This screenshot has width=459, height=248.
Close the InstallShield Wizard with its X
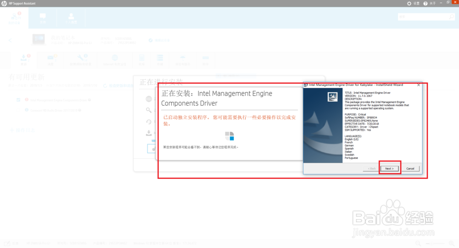tap(418, 85)
